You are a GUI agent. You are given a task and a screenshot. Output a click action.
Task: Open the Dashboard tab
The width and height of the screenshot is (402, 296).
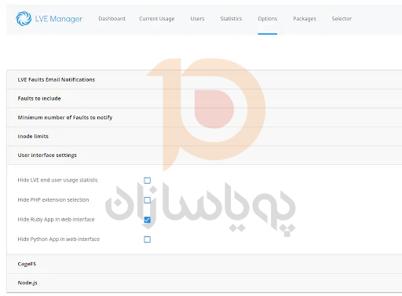click(x=111, y=19)
